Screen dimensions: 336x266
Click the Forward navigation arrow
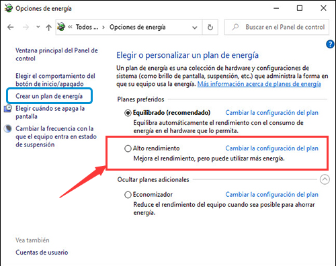(x=26, y=28)
